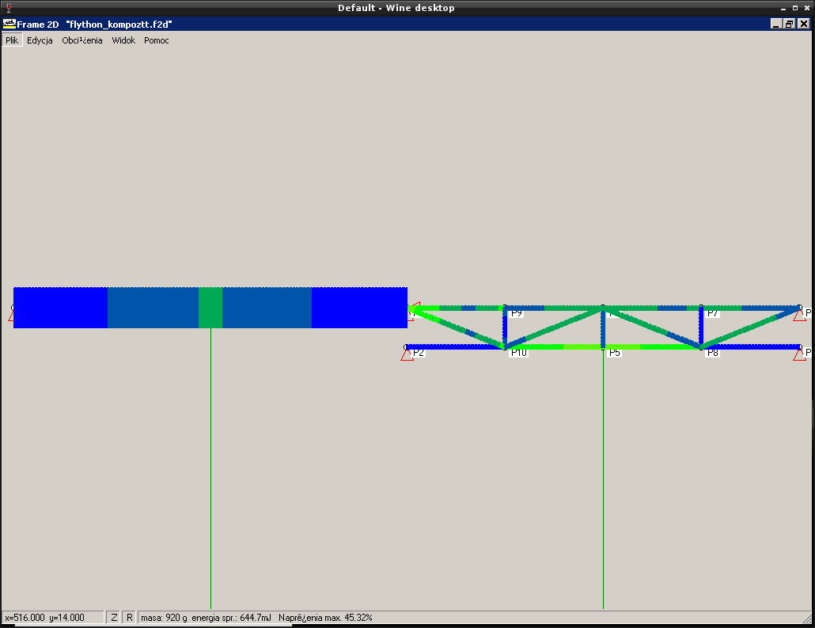Open the Plik menu
The image size is (815, 628).
coord(11,40)
